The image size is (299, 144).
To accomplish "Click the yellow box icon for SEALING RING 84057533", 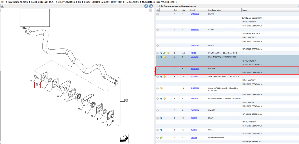I will click(x=161, y=88).
